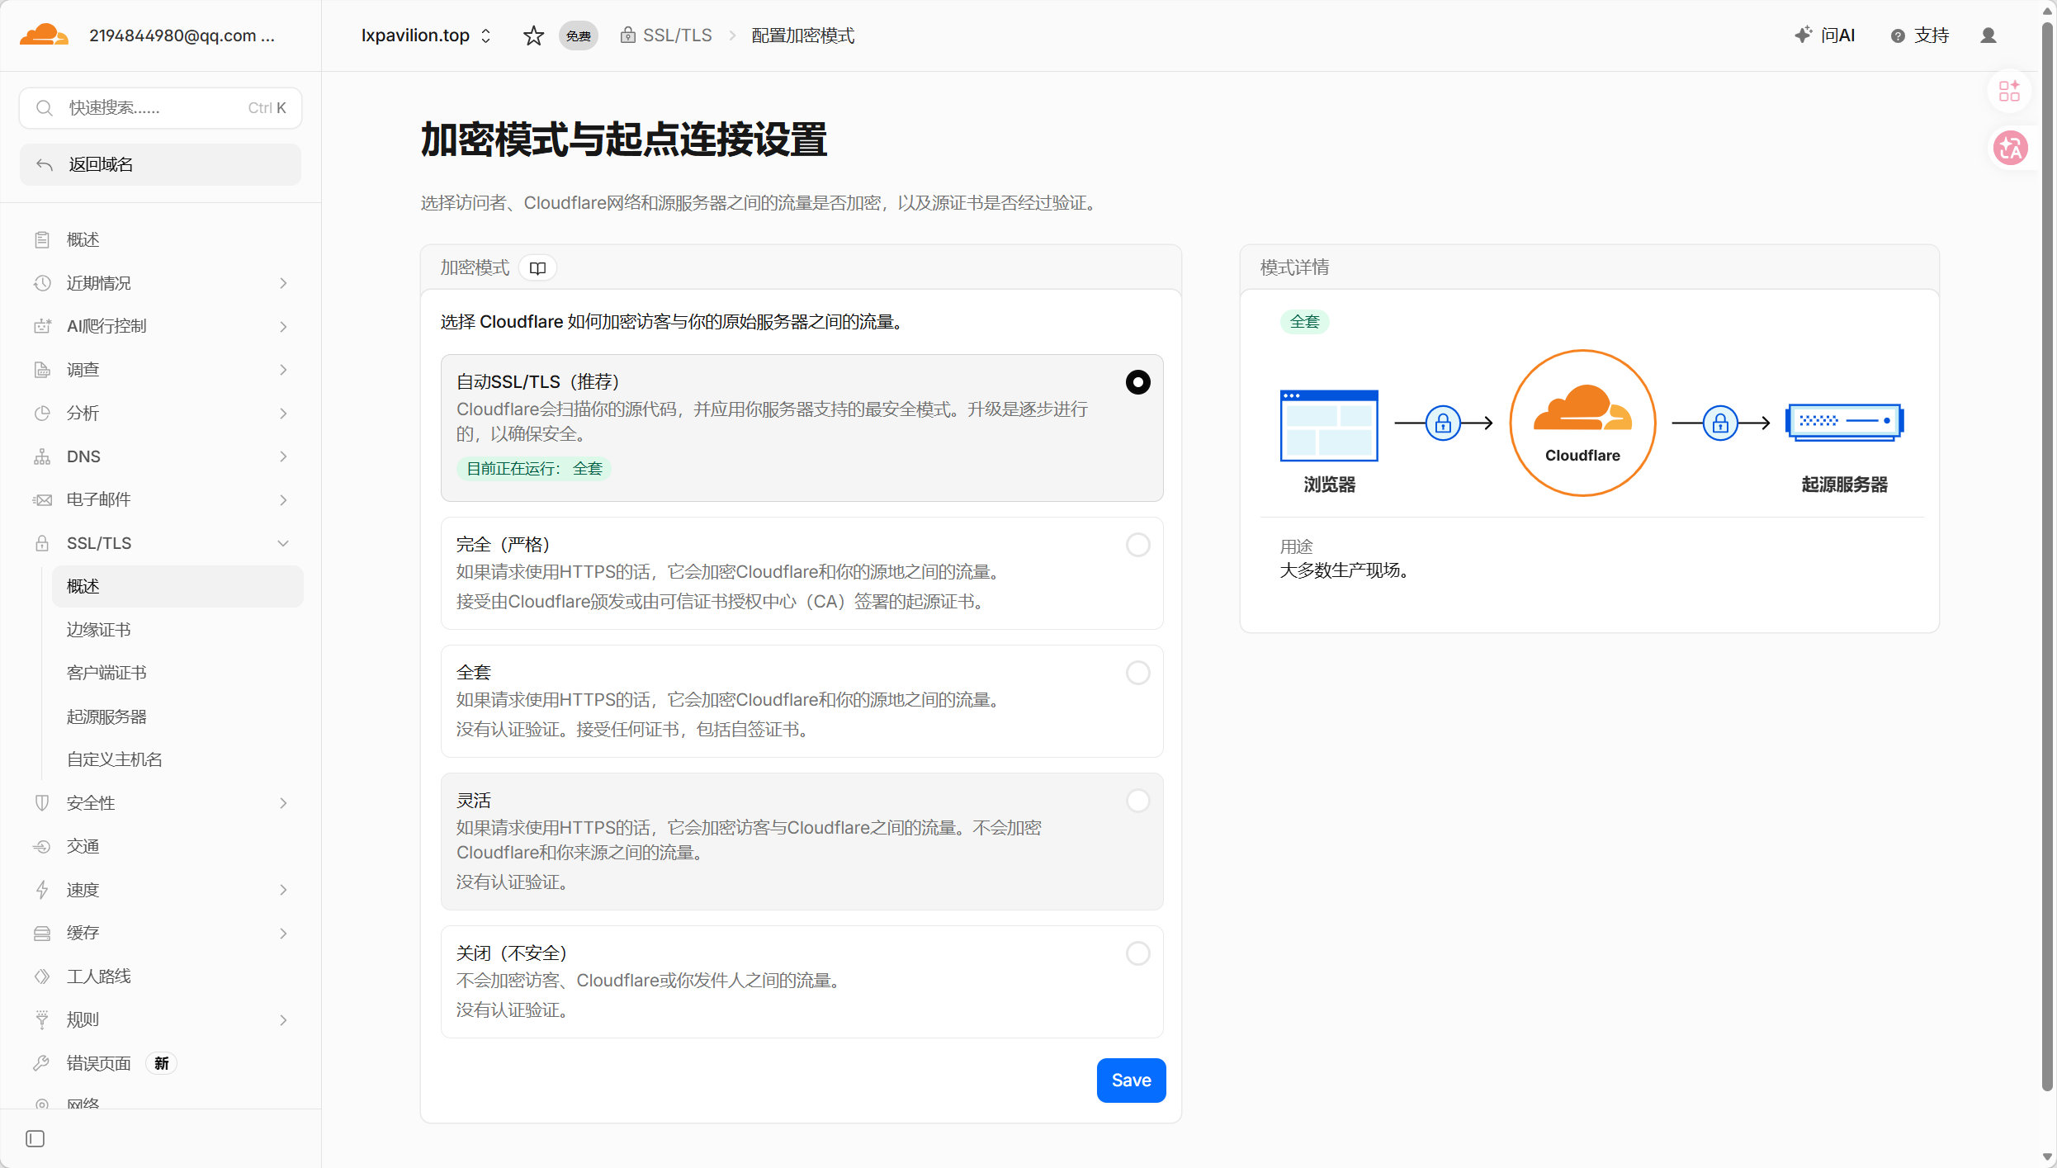The height and width of the screenshot is (1168, 2057).
Task: Select the 灵活 radio button
Action: (1138, 801)
